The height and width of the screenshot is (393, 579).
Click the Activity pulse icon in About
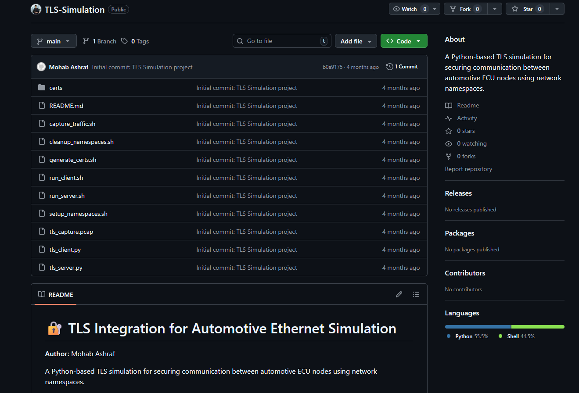[448, 118]
